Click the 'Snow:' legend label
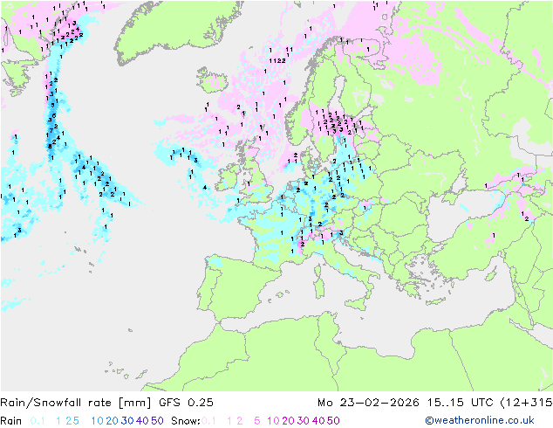 (x=186, y=421)
